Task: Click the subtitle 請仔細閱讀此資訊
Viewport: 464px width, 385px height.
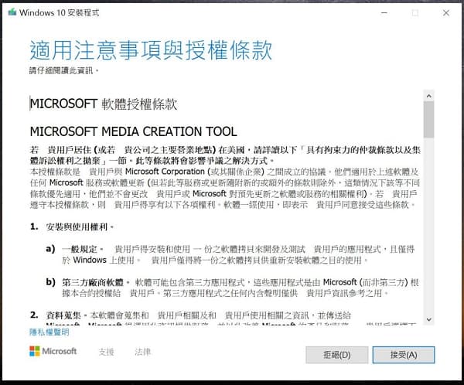Action: point(63,70)
